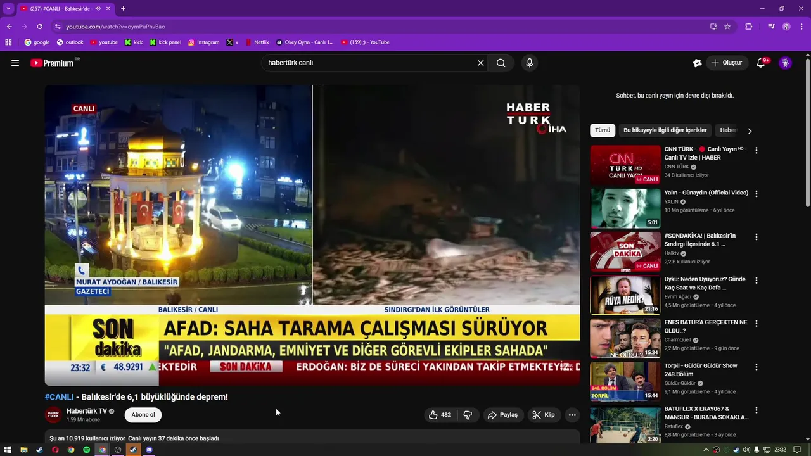Open options for Uyku: Neden Uyuyoruz video
The height and width of the screenshot is (456, 811).
point(756,280)
